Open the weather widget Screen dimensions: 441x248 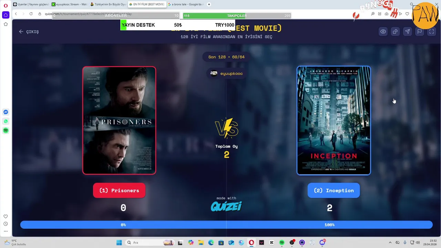click(15, 242)
